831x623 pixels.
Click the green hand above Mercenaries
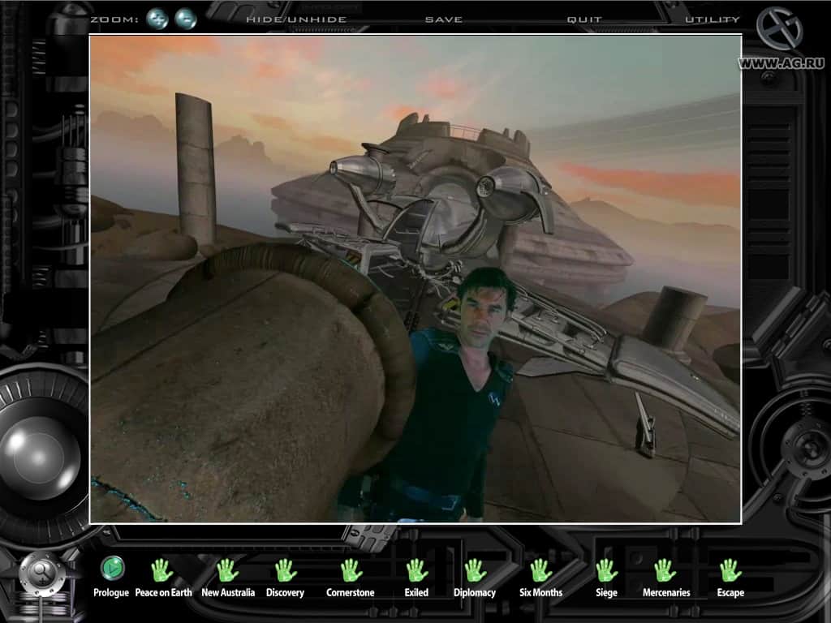click(665, 570)
